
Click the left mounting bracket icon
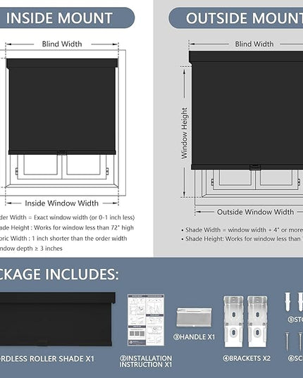[x=233, y=322]
